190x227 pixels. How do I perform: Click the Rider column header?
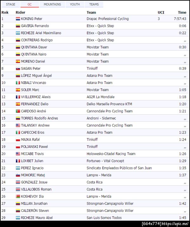point(20,12)
